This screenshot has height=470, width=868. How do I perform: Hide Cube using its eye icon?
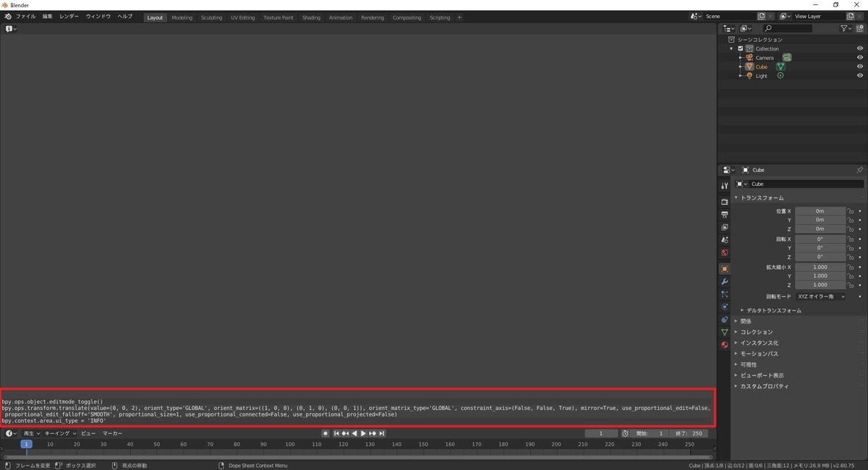pos(860,67)
